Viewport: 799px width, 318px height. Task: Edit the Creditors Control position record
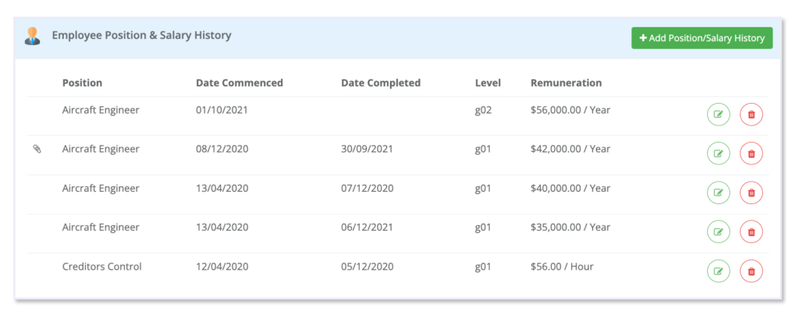(718, 271)
